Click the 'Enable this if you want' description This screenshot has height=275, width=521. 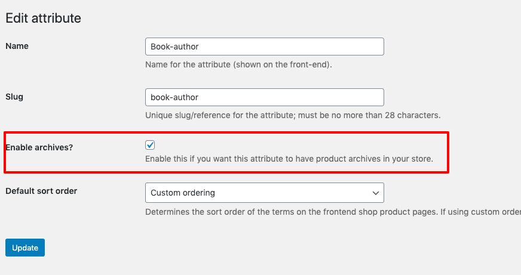(x=289, y=159)
